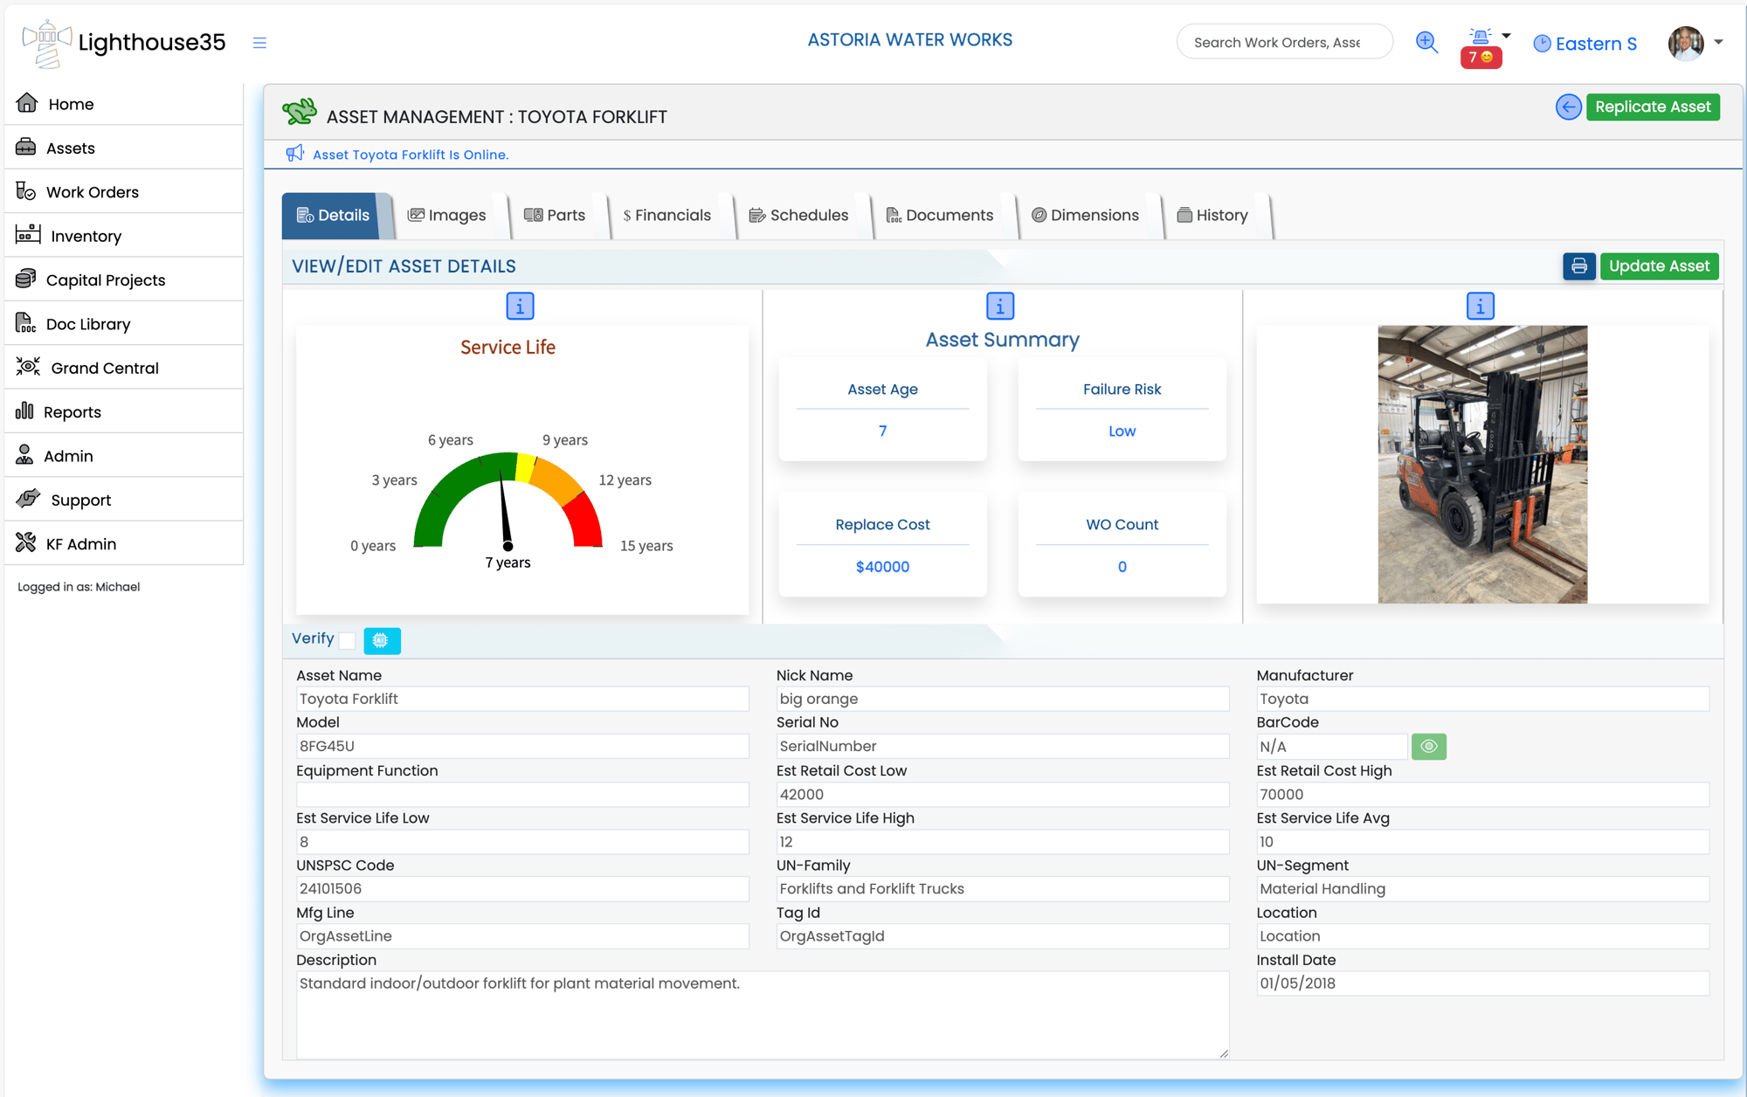The height and width of the screenshot is (1097, 1747).
Task: Switch to the Images tab
Action: click(x=447, y=216)
